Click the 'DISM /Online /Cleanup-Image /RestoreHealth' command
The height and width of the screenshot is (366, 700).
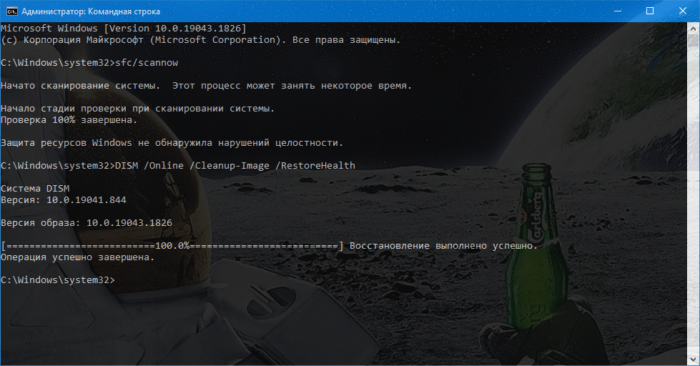235,166
